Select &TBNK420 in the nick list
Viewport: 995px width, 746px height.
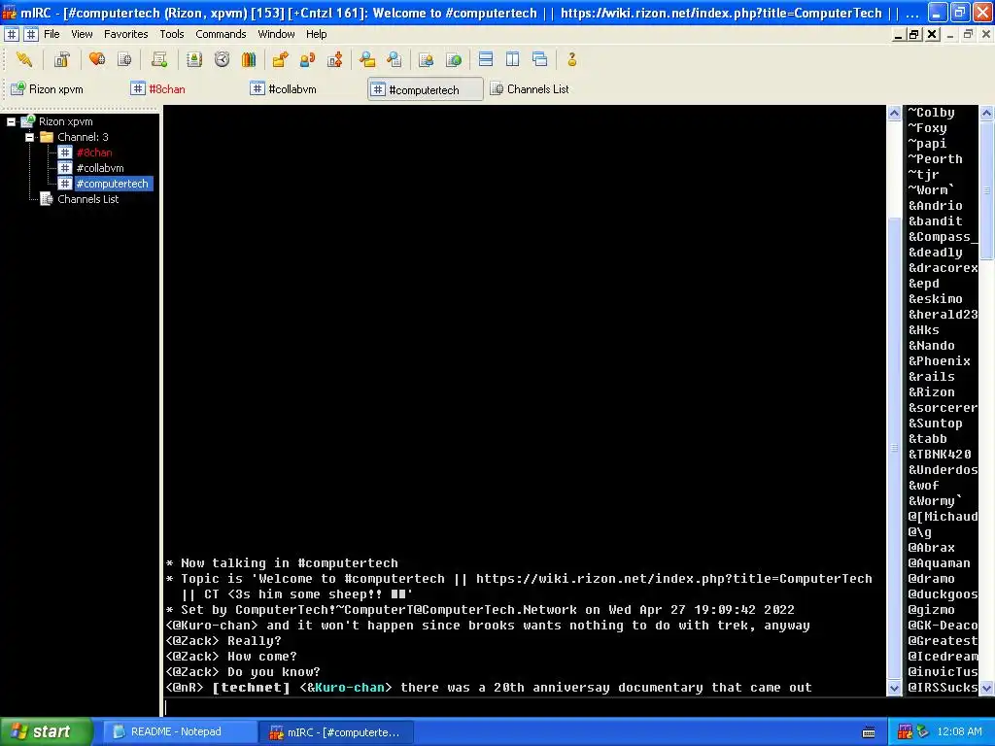939,455
